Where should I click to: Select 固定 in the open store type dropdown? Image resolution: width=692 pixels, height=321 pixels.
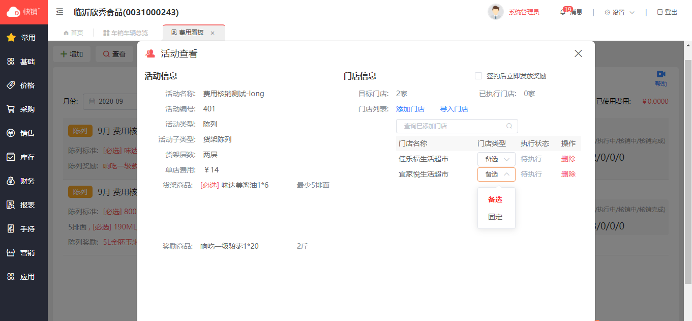(x=496, y=217)
